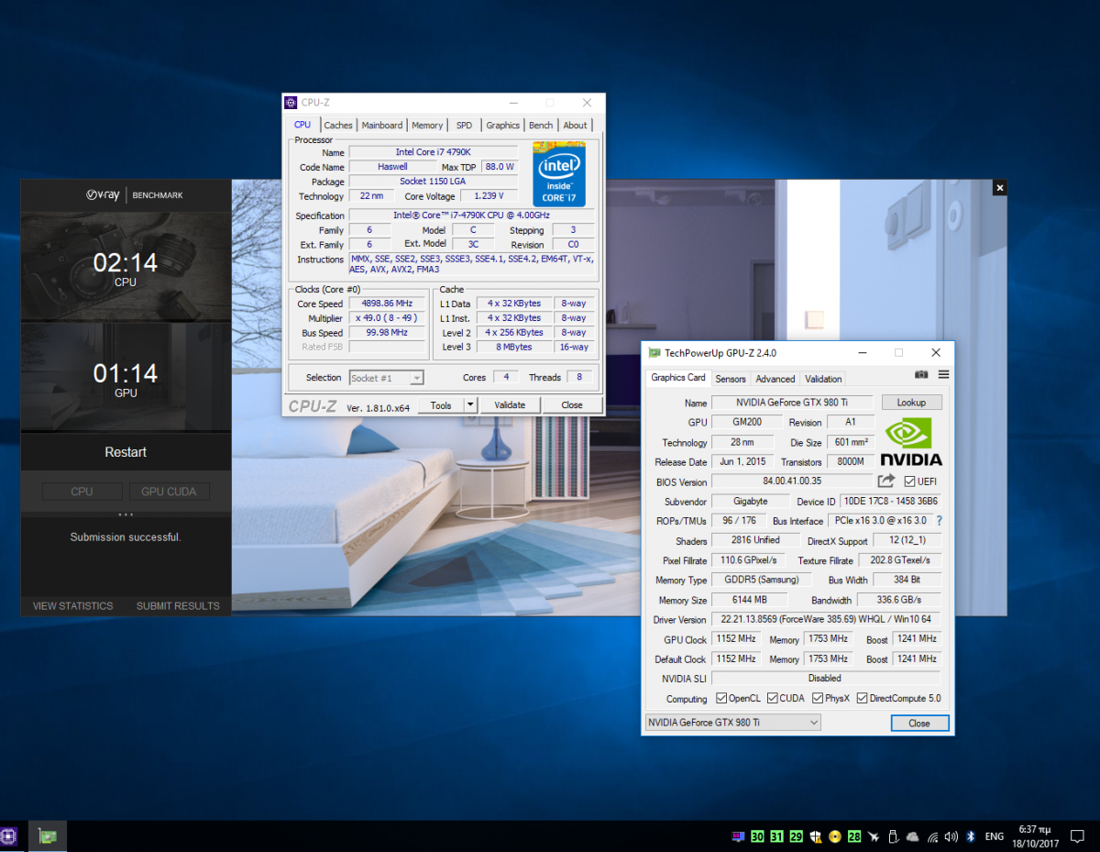Open Windows Defender shield tray icon
1100x852 pixels.
tap(816, 836)
